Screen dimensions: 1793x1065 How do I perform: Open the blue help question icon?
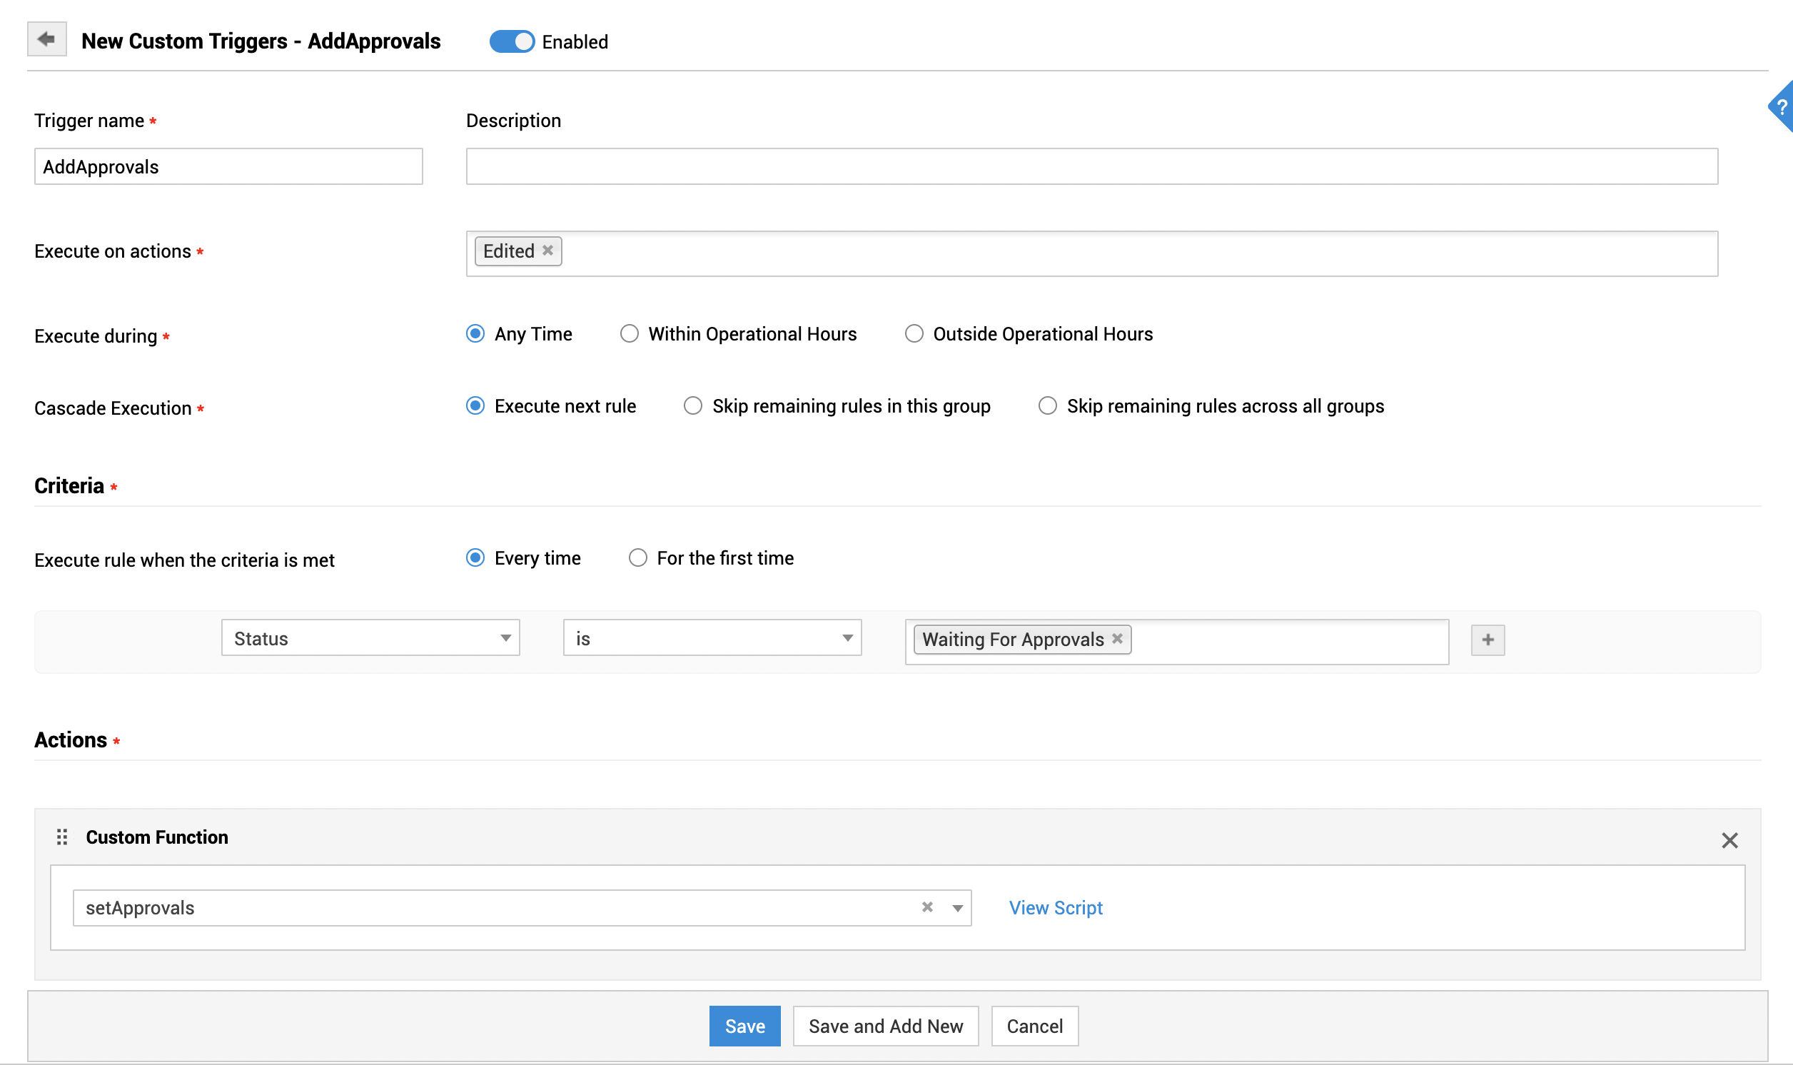tap(1782, 108)
